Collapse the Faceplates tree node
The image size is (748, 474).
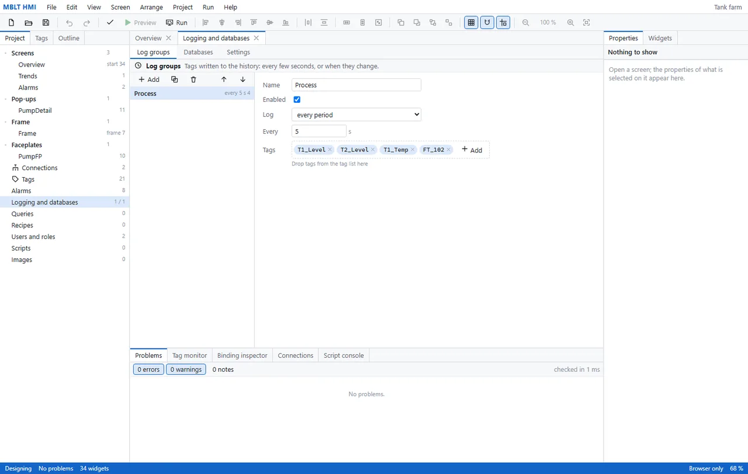point(6,145)
